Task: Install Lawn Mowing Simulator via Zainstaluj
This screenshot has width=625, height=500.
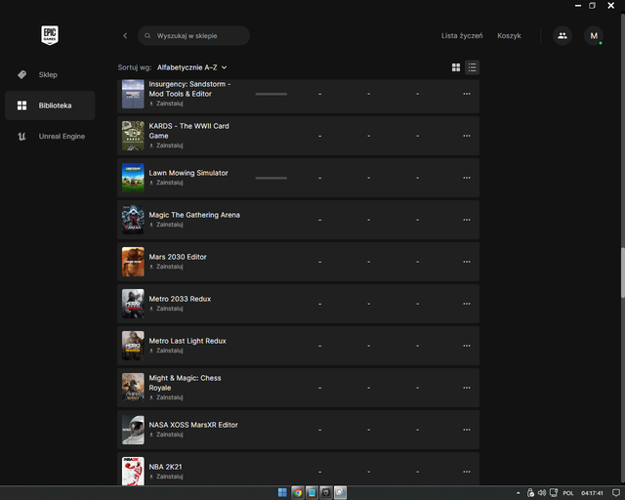Action: (x=166, y=183)
